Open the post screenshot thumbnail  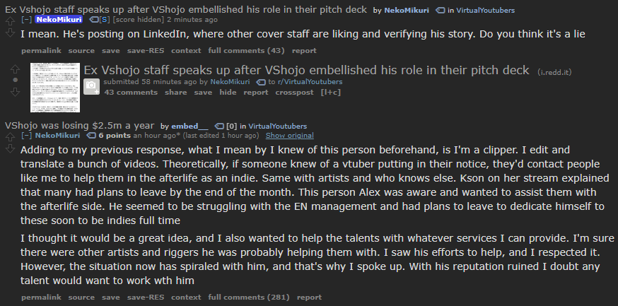pos(54,87)
